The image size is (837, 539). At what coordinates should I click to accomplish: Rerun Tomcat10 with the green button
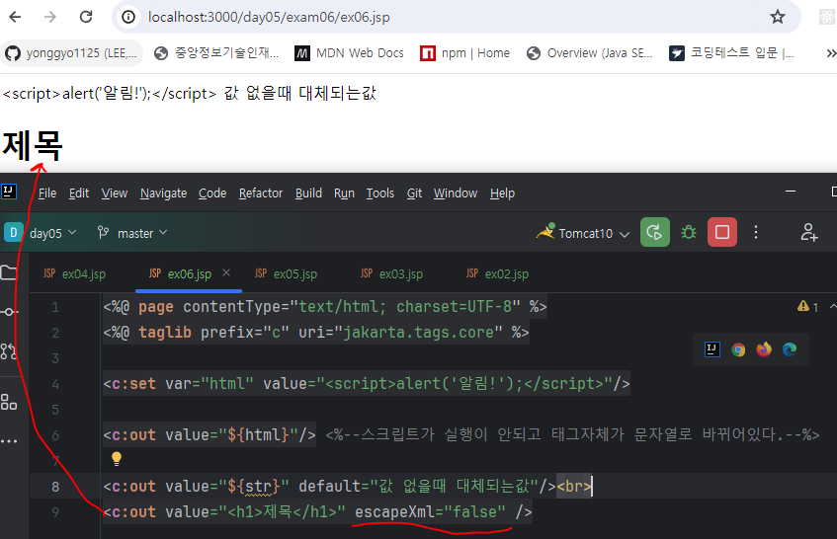655,232
